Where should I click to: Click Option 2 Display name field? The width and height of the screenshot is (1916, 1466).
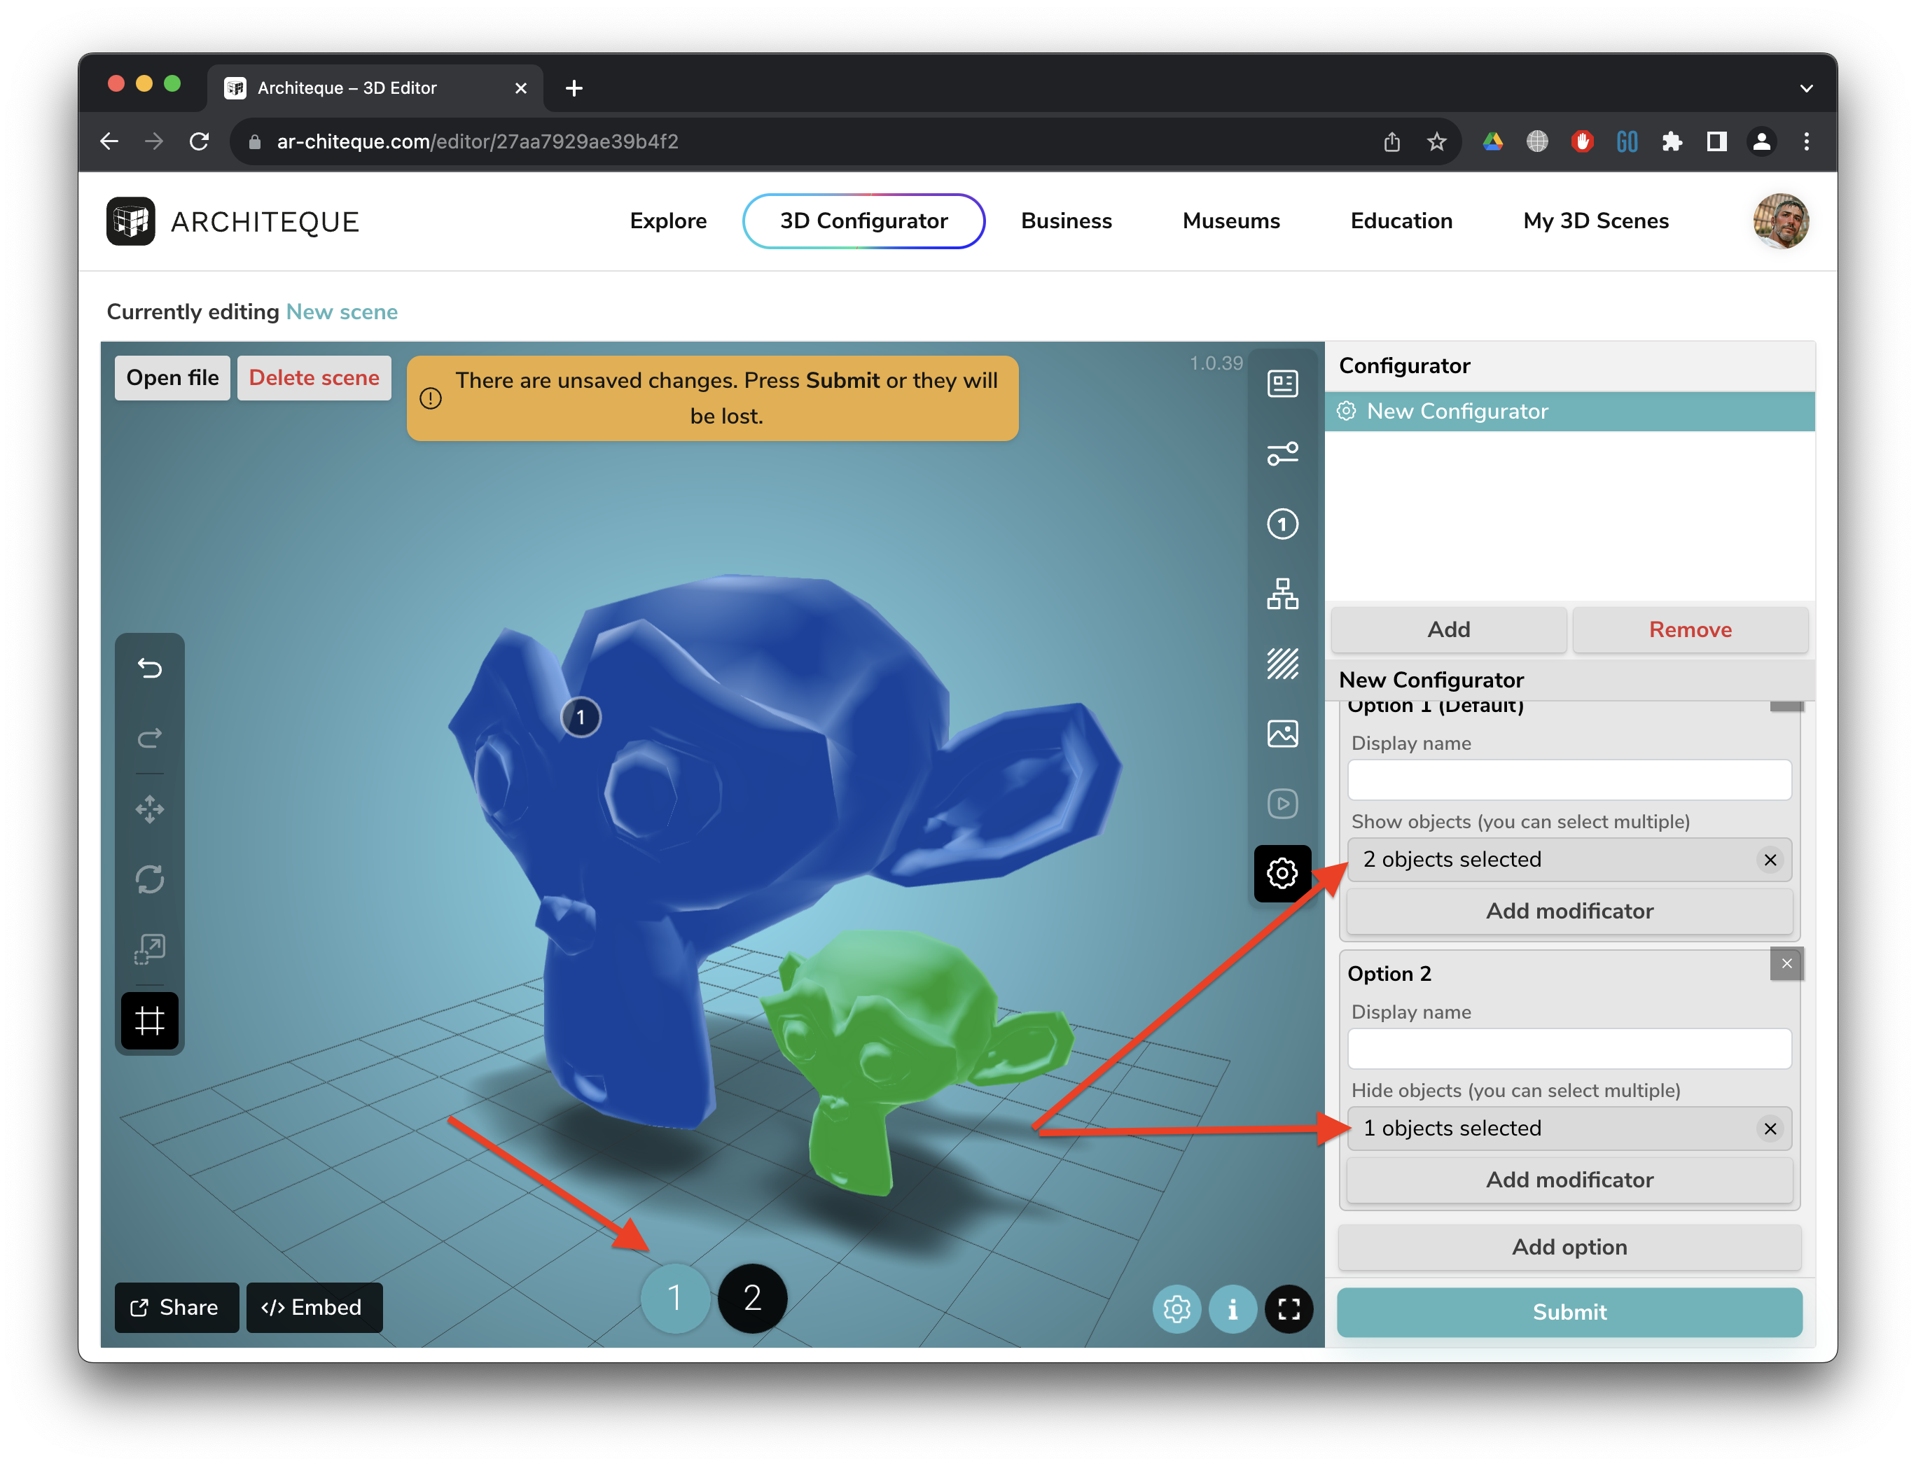tap(1569, 1049)
